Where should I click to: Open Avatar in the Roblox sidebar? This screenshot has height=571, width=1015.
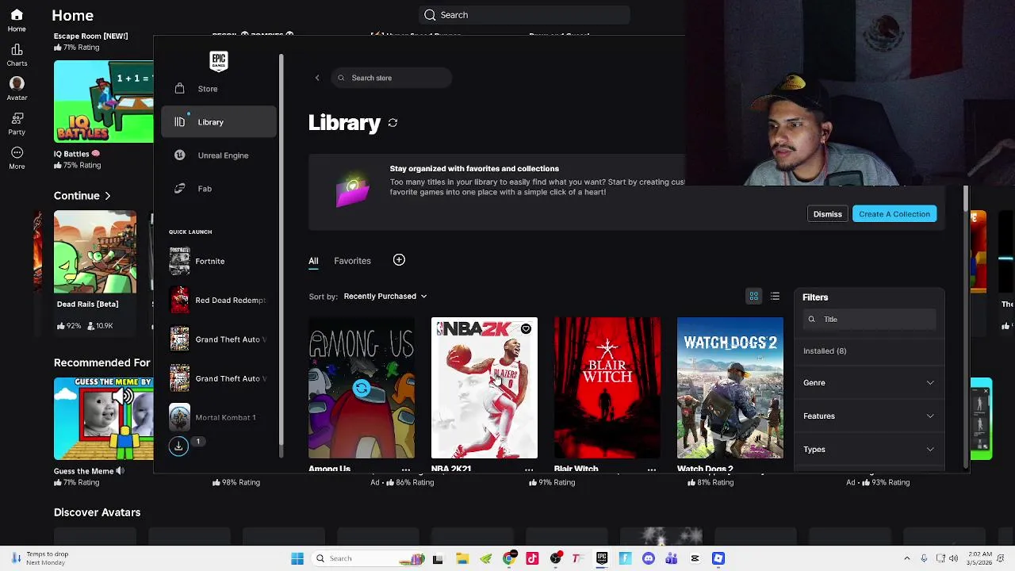pyautogui.click(x=17, y=88)
